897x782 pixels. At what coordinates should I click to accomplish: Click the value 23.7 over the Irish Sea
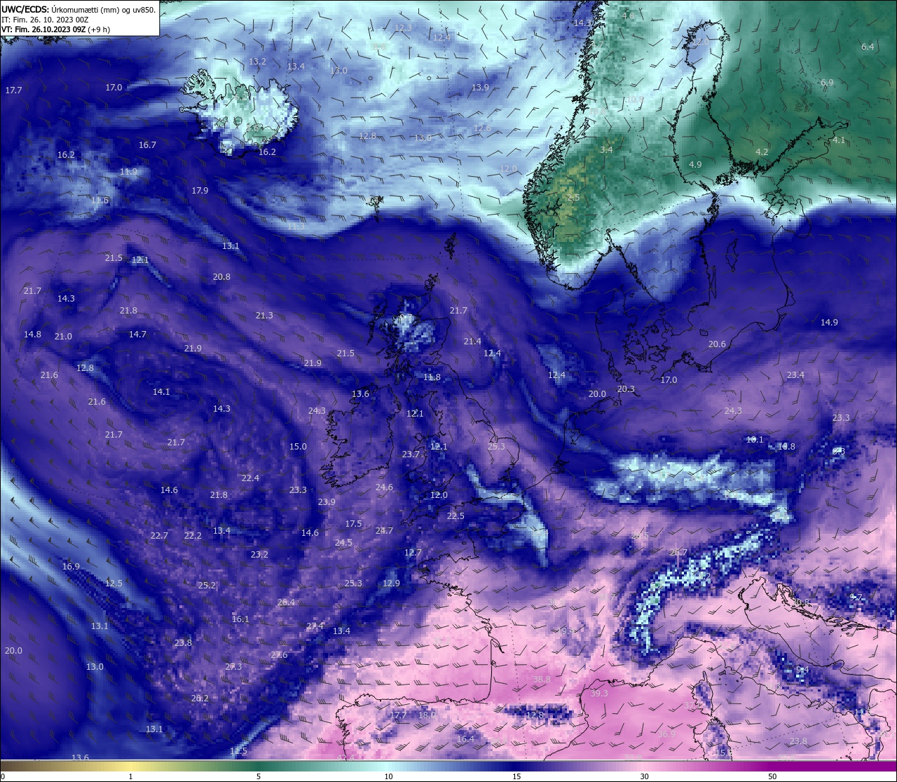pos(411,454)
